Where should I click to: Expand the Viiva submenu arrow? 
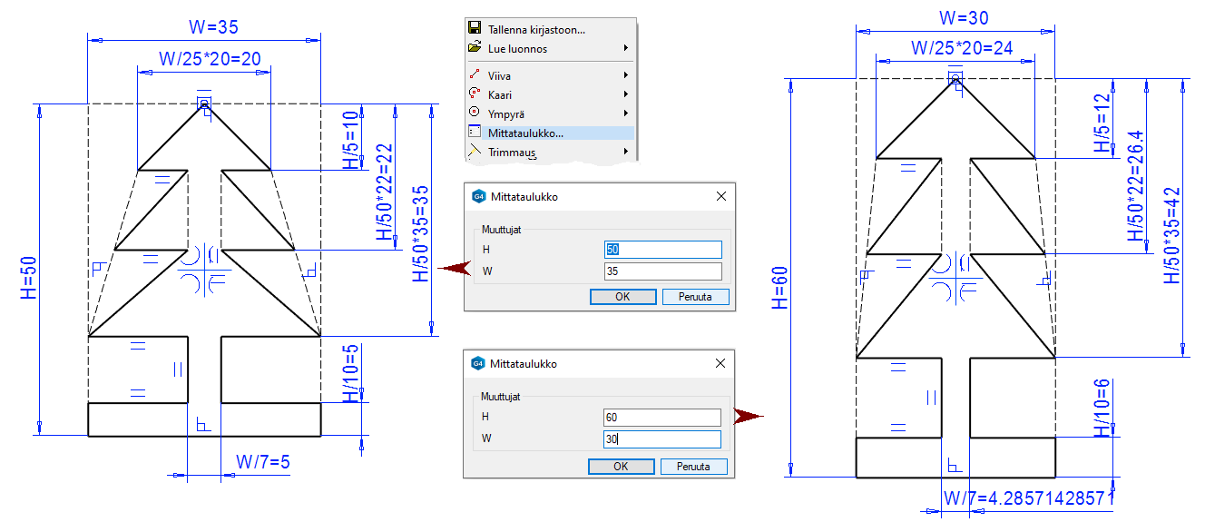pos(626,76)
